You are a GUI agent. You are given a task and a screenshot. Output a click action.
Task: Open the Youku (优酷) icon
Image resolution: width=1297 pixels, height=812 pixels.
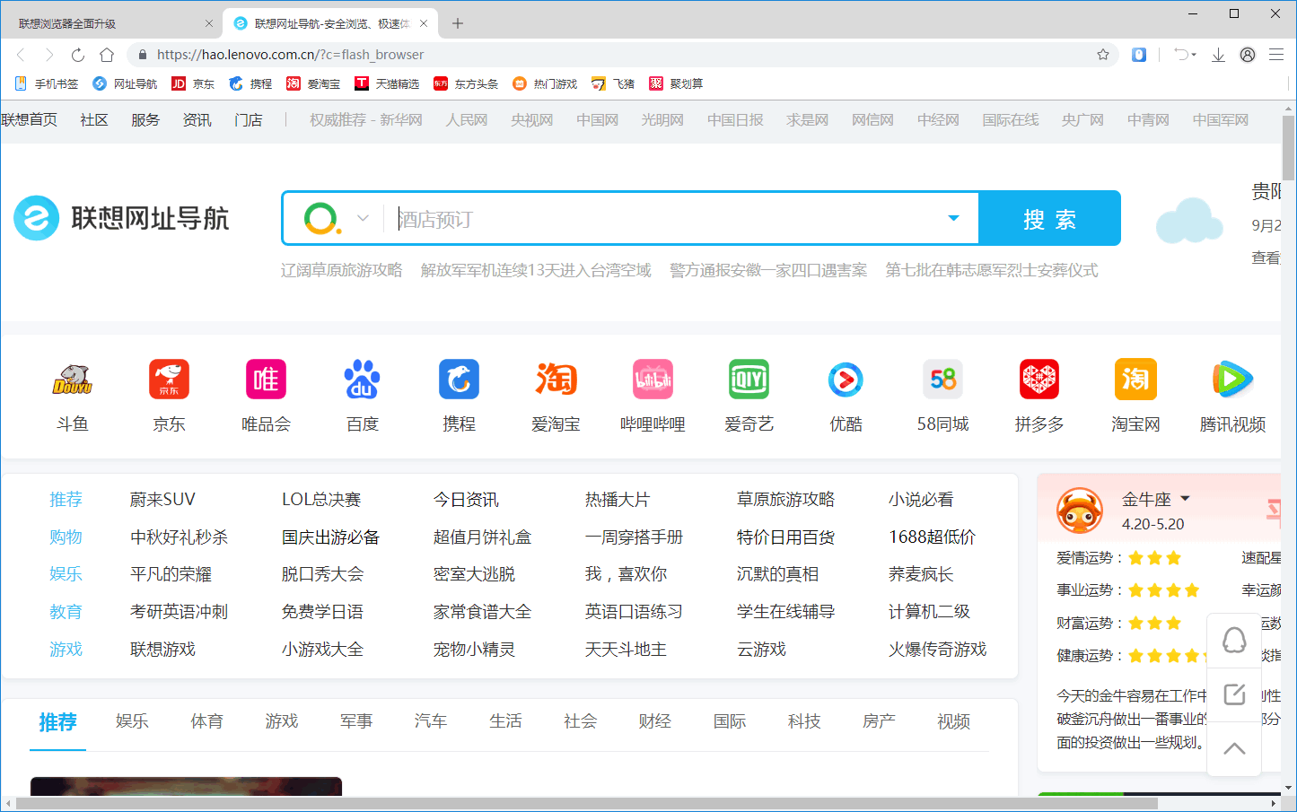pyautogui.click(x=846, y=380)
